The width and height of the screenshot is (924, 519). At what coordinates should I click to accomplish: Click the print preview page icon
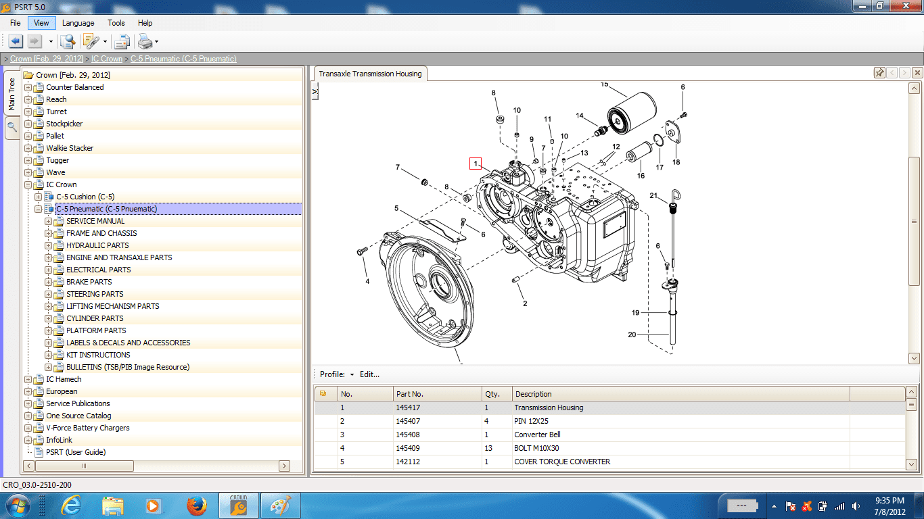click(122, 41)
